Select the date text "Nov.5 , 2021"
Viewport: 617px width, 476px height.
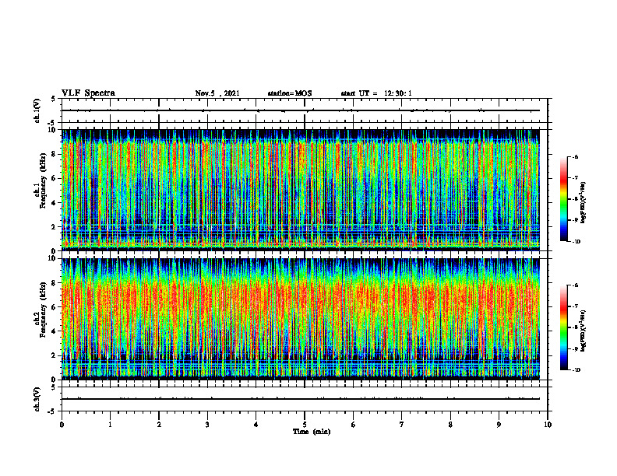click(217, 93)
